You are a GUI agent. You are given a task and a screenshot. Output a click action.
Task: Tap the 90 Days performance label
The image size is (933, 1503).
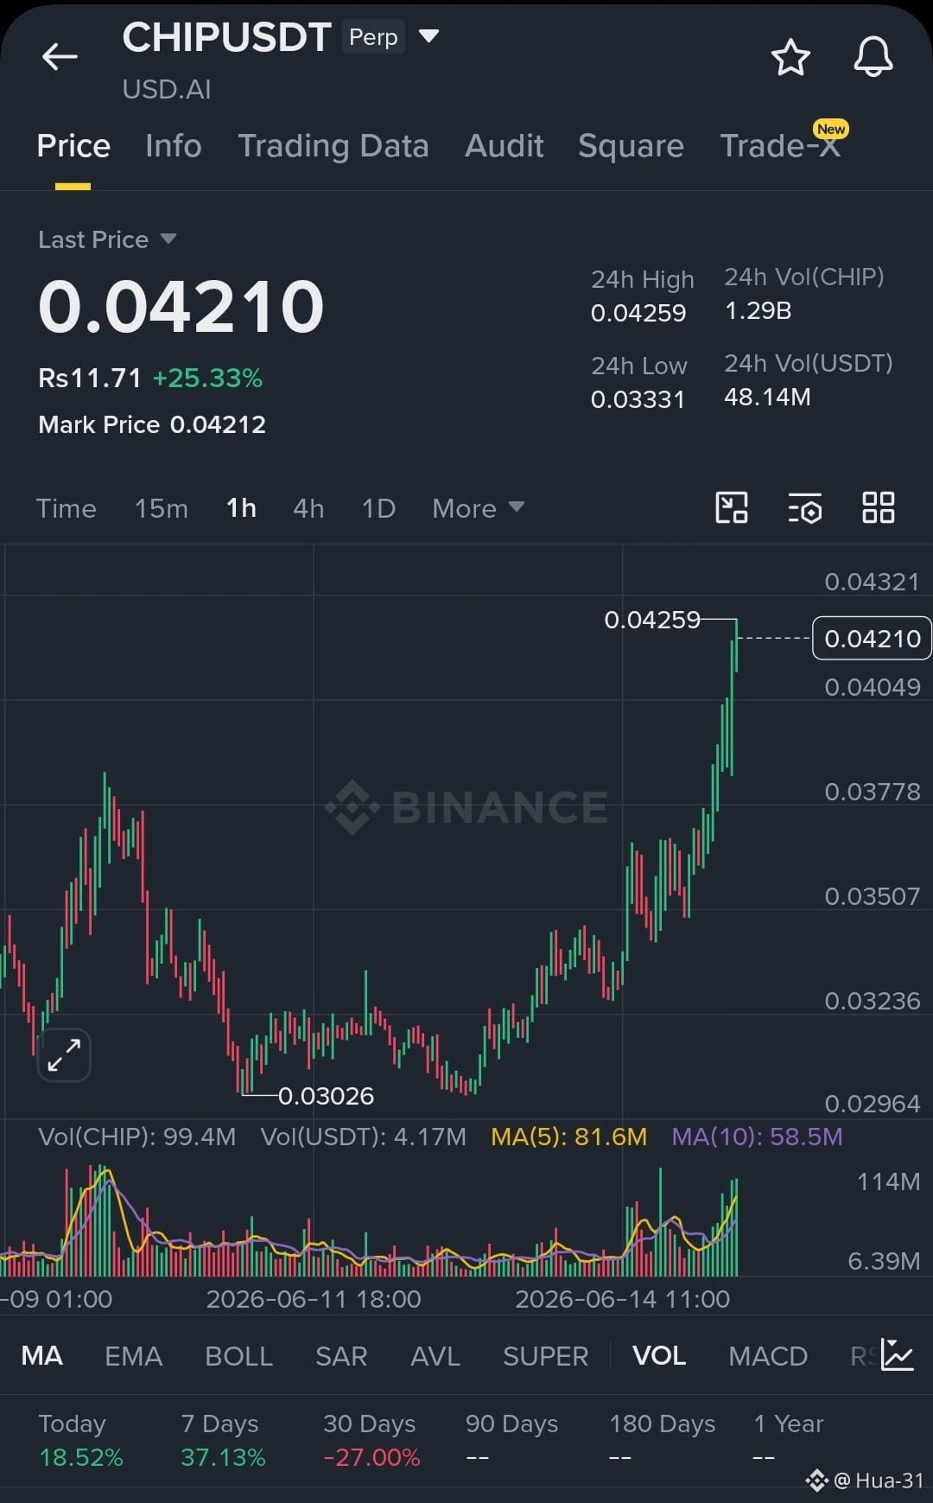511,1423
